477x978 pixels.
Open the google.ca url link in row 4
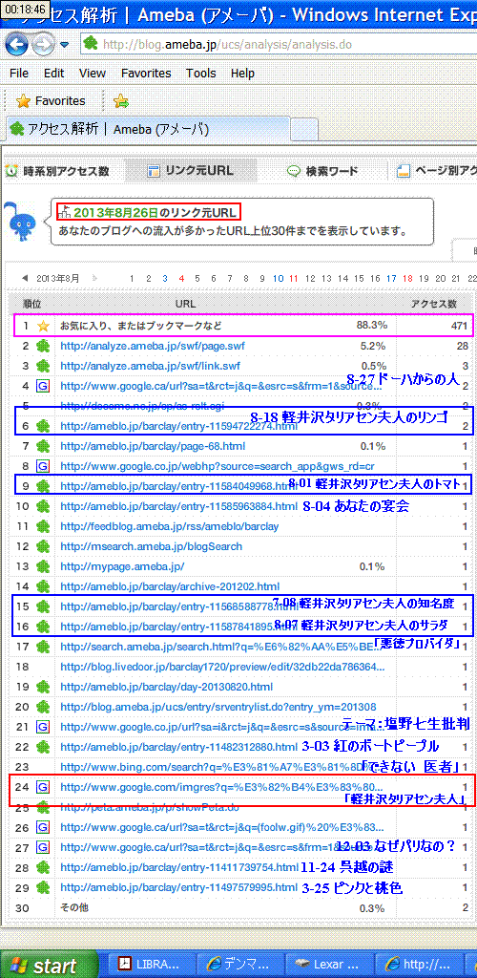point(220,386)
